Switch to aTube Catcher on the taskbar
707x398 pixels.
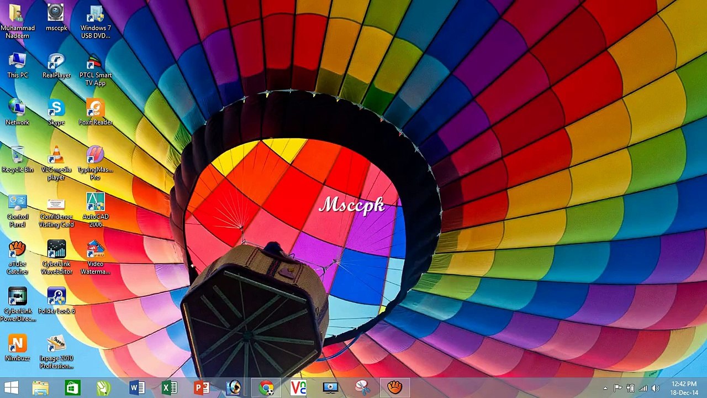[x=394, y=387]
